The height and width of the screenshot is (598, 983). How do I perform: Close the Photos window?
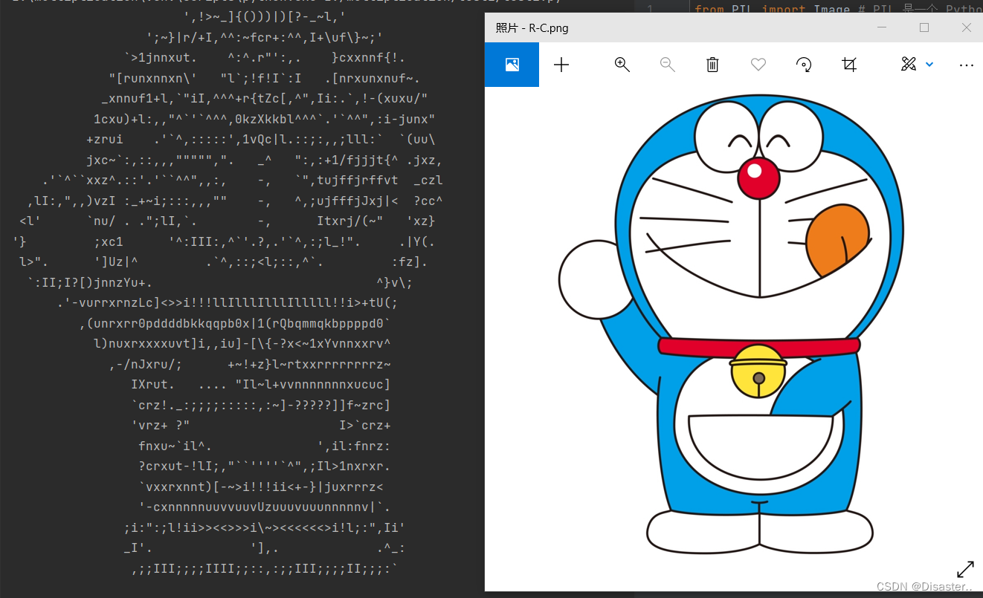click(967, 27)
